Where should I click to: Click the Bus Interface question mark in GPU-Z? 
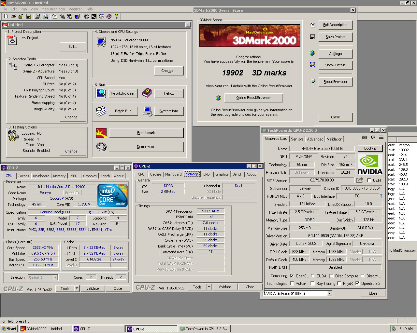coord(381,196)
